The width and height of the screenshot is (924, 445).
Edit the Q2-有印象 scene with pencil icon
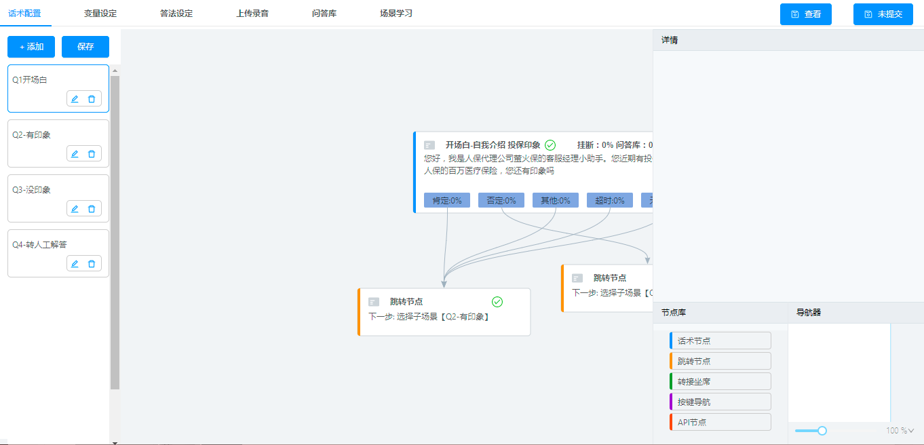click(75, 154)
